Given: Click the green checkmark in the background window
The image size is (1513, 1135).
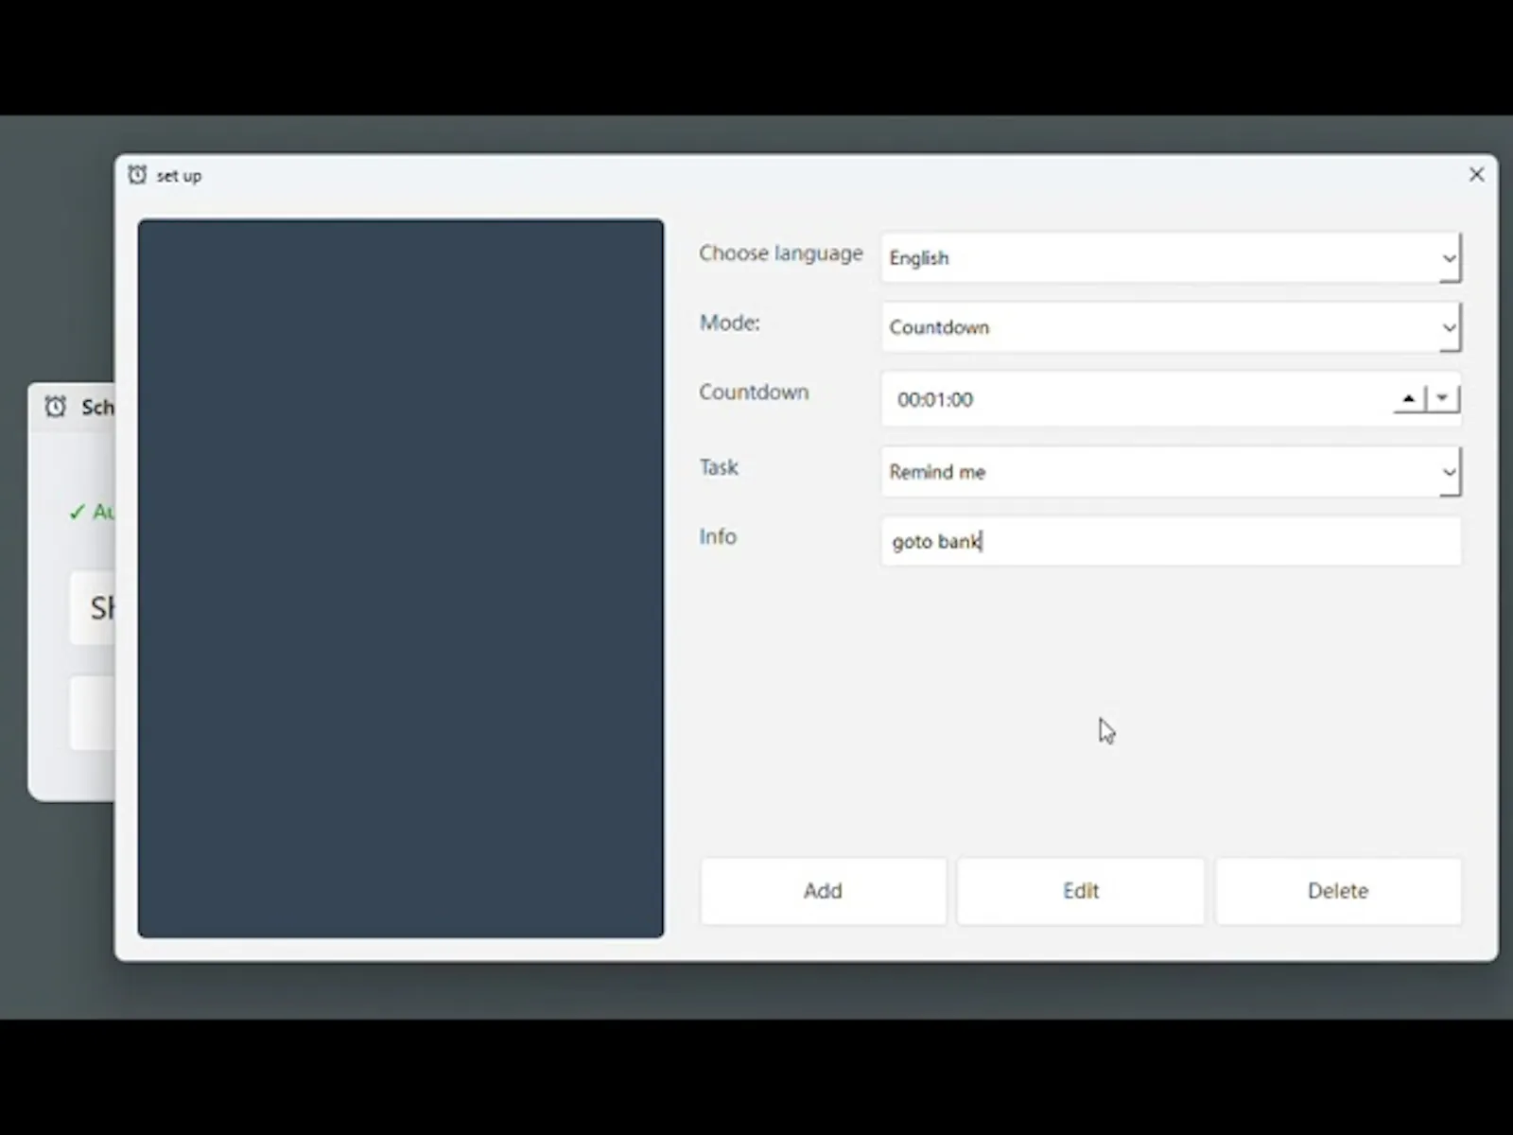Looking at the screenshot, I should (x=77, y=513).
